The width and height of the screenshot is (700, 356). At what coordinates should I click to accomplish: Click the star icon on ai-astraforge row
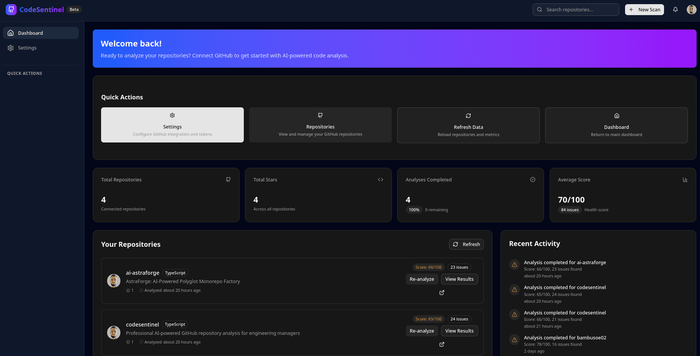tap(128, 290)
